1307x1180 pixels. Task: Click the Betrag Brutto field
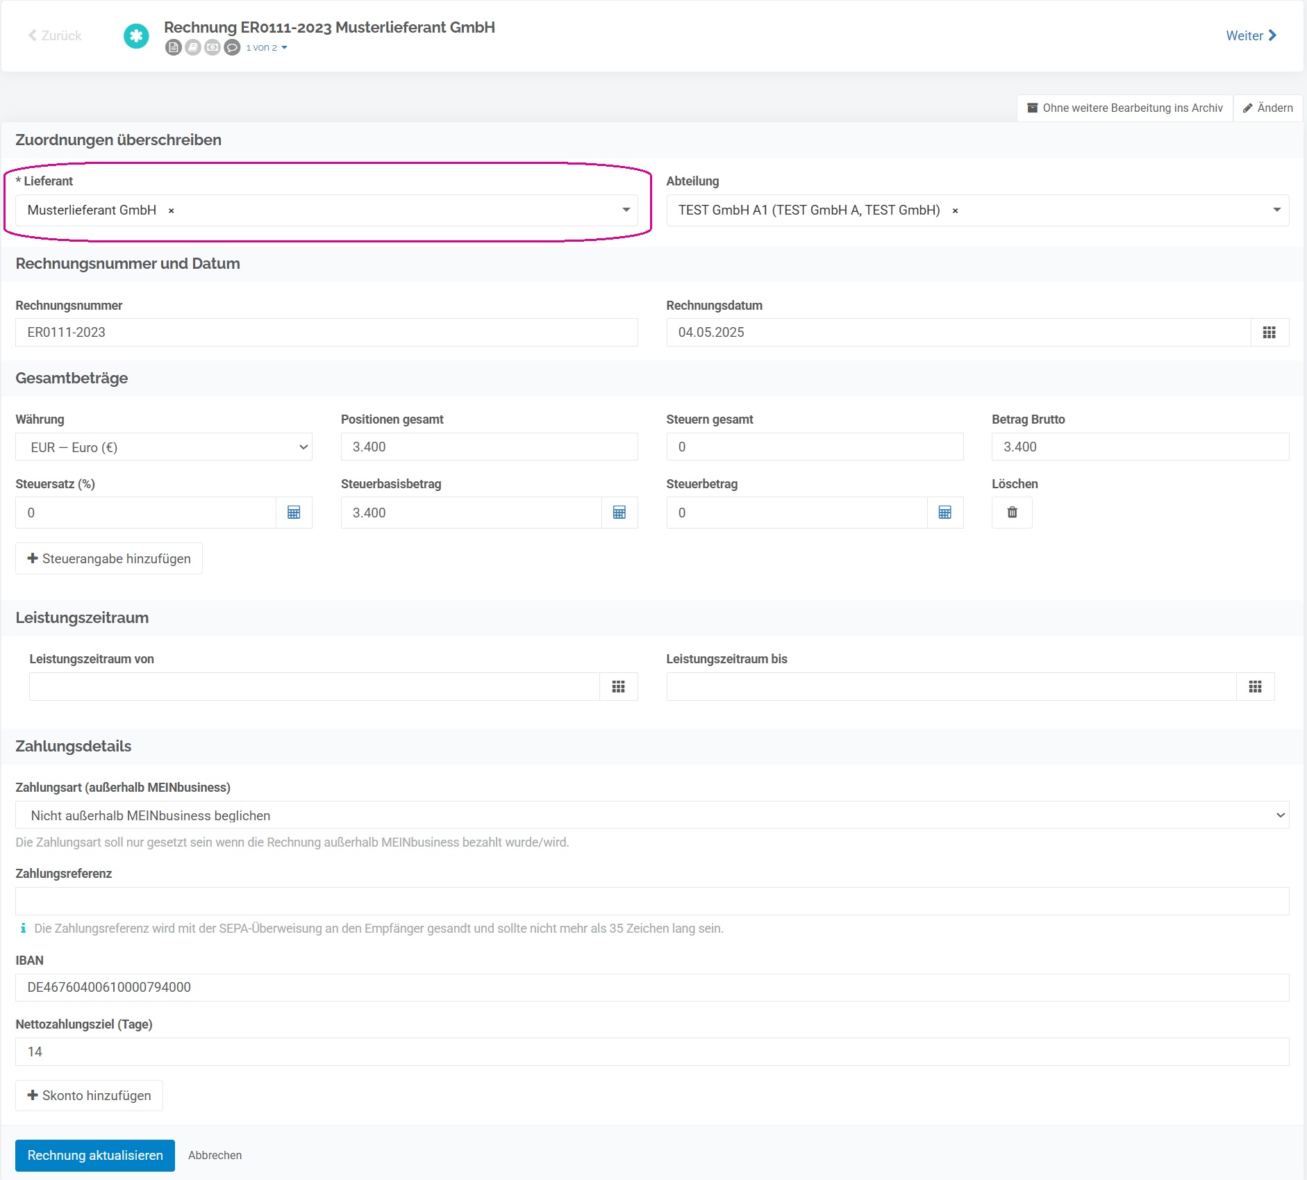(x=1140, y=447)
